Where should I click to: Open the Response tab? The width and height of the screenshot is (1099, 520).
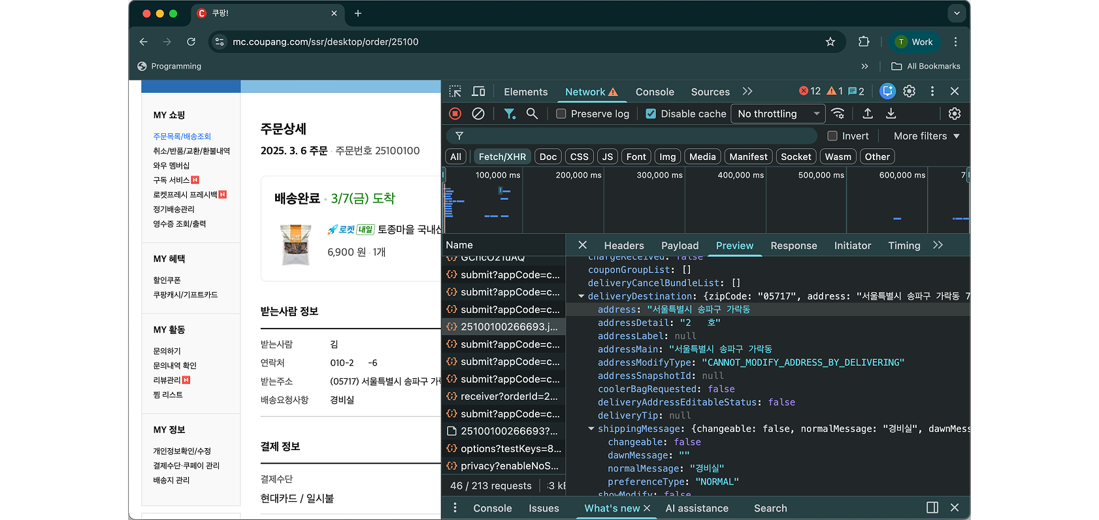click(x=794, y=246)
